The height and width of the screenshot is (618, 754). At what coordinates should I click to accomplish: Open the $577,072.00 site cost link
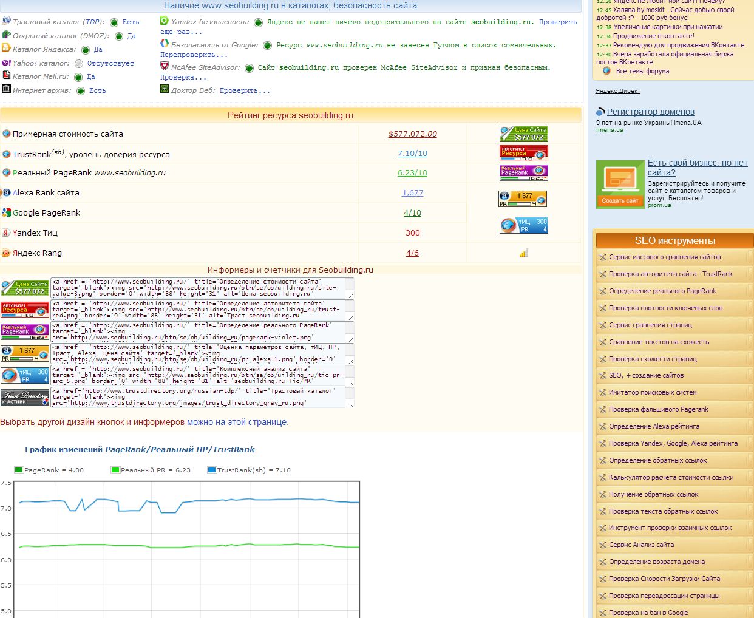tap(412, 134)
